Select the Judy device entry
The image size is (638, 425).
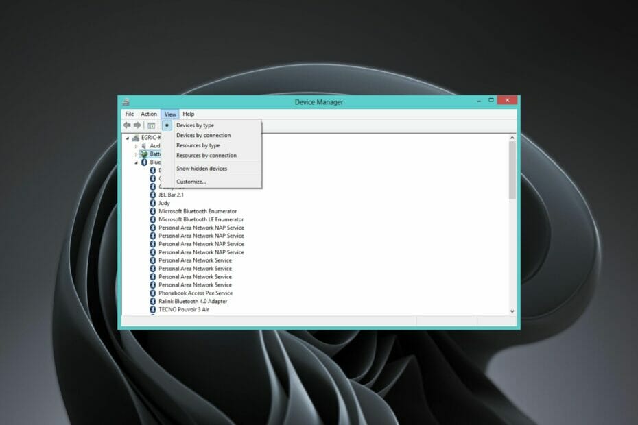click(163, 203)
